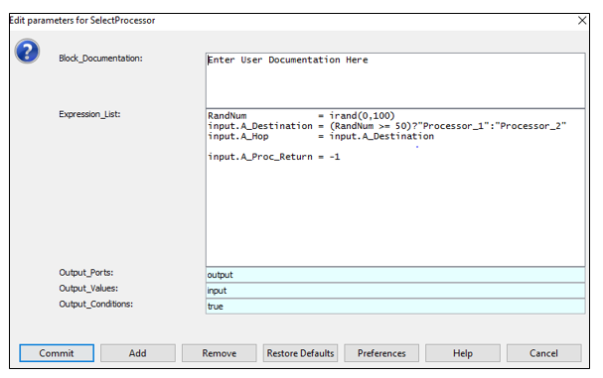
Task: Click the Block_Documentation label
Action: point(100,59)
